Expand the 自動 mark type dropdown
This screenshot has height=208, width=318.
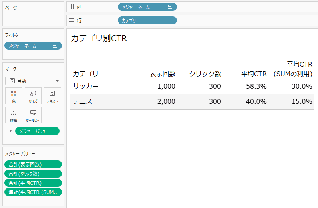(x=57, y=81)
